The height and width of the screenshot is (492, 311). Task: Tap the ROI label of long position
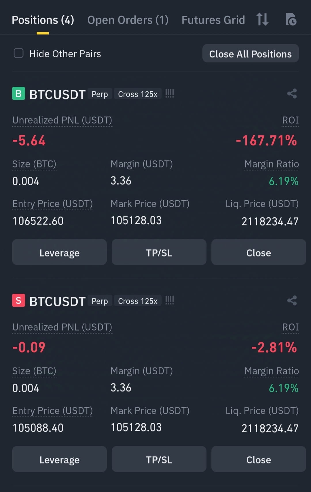click(290, 120)
